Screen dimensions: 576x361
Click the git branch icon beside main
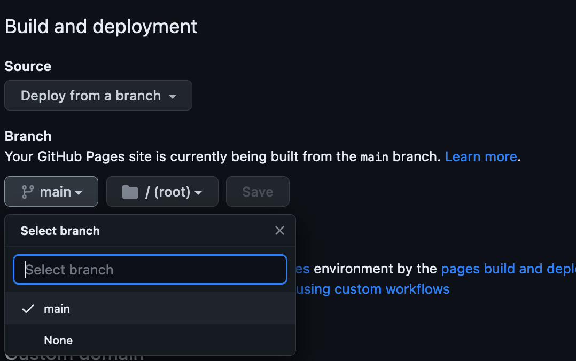pyautogui.click(x=28, y=192)
